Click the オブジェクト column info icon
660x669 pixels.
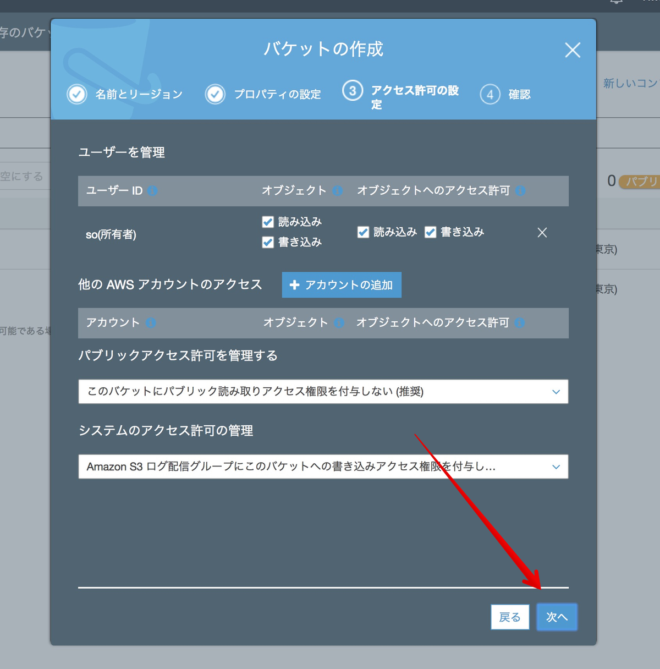coord(337,191)
